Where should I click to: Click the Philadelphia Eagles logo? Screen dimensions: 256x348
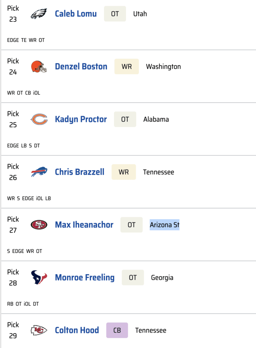[x=39, y=14]
